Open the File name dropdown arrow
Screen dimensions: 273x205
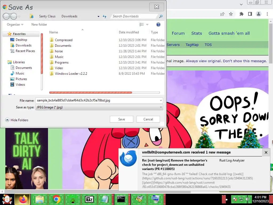pyautogui.click(x=161, y=100)
